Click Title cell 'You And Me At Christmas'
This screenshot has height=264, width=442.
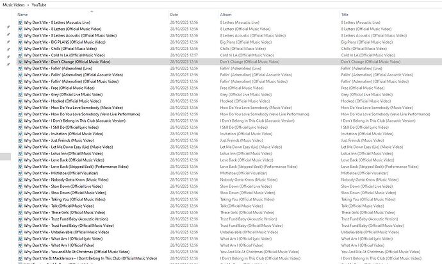pyautogui.click(x=381, y=252)
